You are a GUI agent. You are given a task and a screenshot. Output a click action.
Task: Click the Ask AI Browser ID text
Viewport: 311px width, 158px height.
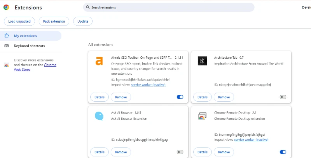140,140
